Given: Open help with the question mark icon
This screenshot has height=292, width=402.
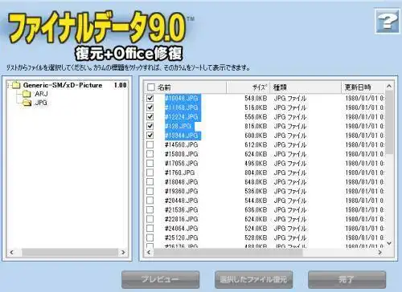Looking at the screenshot, I should pyautogui.click(x=387, y=22).
